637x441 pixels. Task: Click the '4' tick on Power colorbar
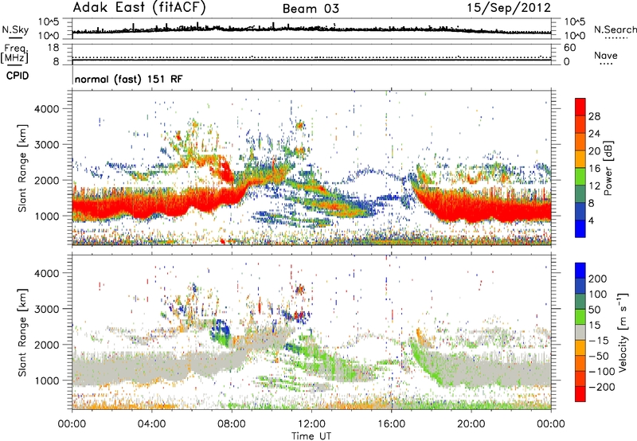pyautogui.click(x=592, y=220)
